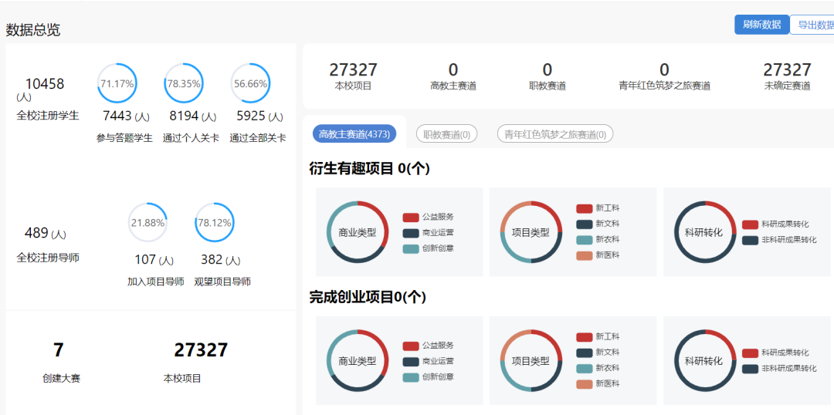The image size is (834, 415).
Task: Toggle 非科研成果转化 legend swatch in 衍生有趣项目
Action: tap(750, 240)
